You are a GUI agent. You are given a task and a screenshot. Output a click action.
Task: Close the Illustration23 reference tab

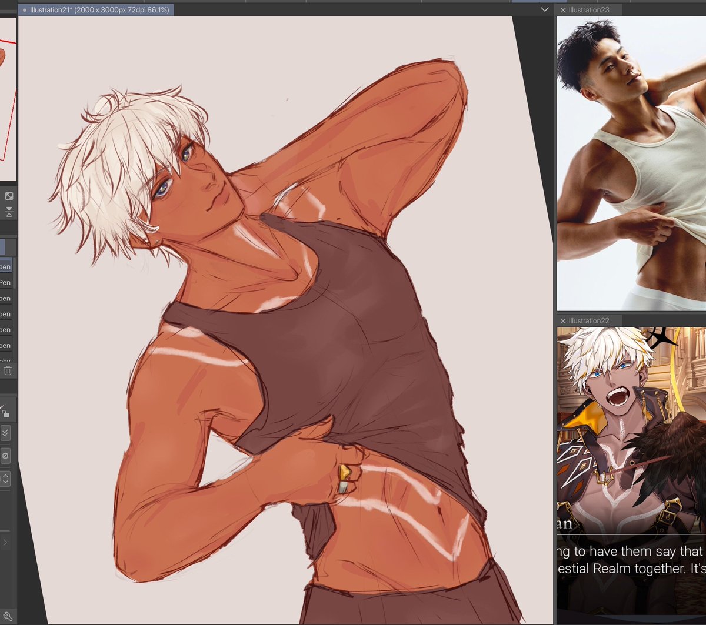563,10
